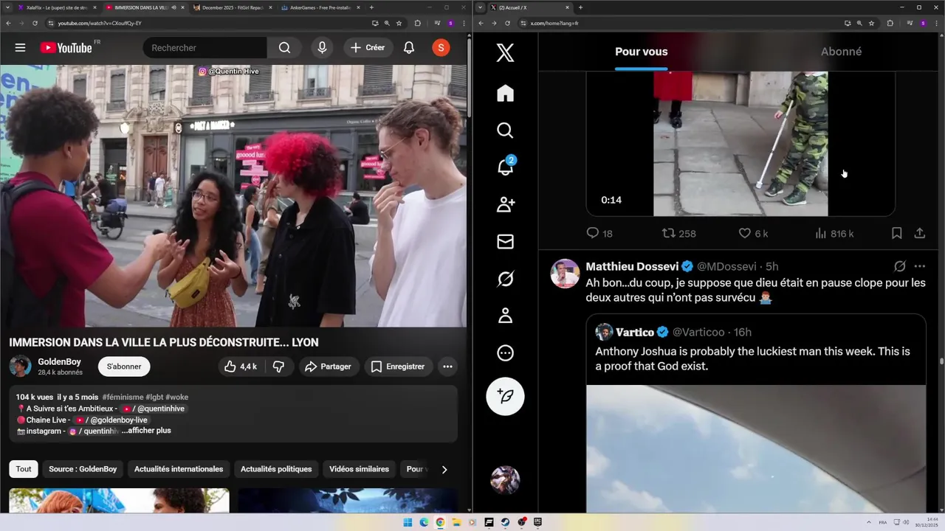The height and width of the screenshot is (531, 945).
Task: Open extensions puzzle icon in YouTube window
Action: tap(418, 23)
